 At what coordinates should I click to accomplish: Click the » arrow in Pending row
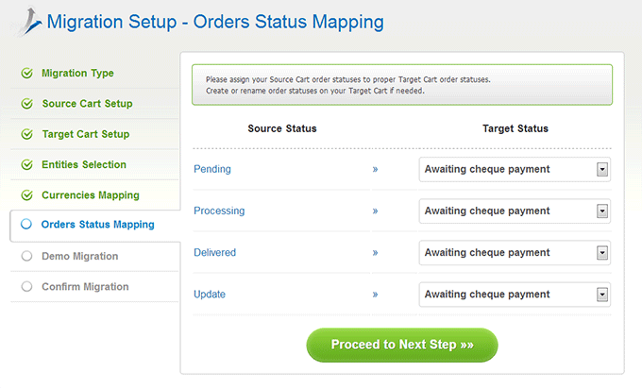375,169
